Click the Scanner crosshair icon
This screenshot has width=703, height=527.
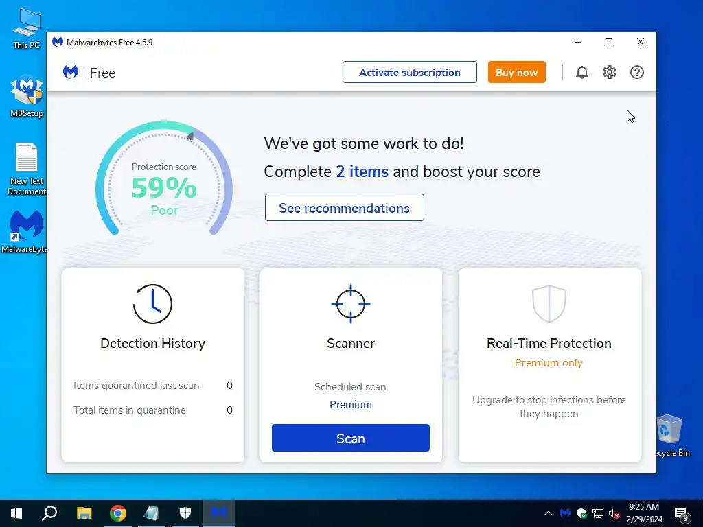[x=351, y=304]
